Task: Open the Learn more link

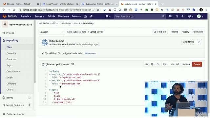Action: (90, 53)
